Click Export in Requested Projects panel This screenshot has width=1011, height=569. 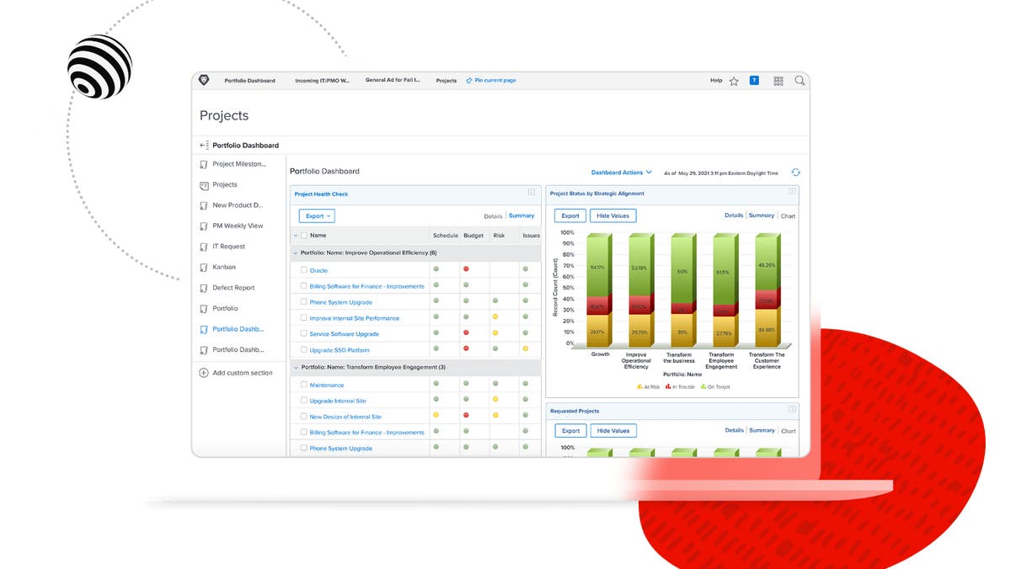(570, 430)
